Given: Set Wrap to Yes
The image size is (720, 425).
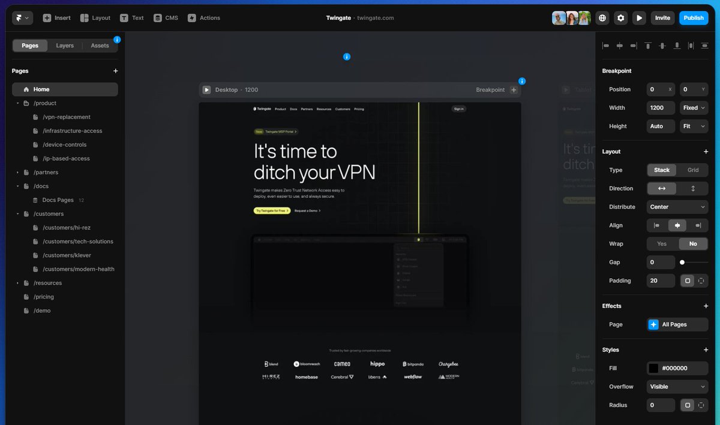Looking at the screenshot, I should pos(662,244).
